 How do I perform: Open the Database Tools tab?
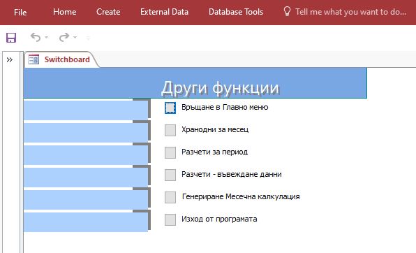click(236, 12)
